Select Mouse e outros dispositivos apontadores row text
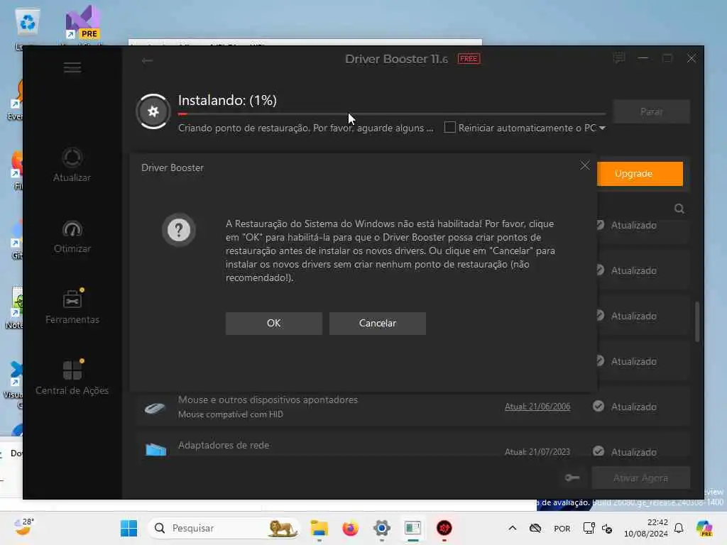The width and height of the screenshot is (727, 545). (268, 400)
